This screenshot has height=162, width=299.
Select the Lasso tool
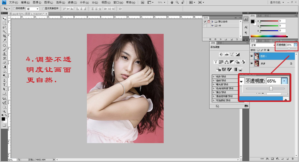point(4,28)
